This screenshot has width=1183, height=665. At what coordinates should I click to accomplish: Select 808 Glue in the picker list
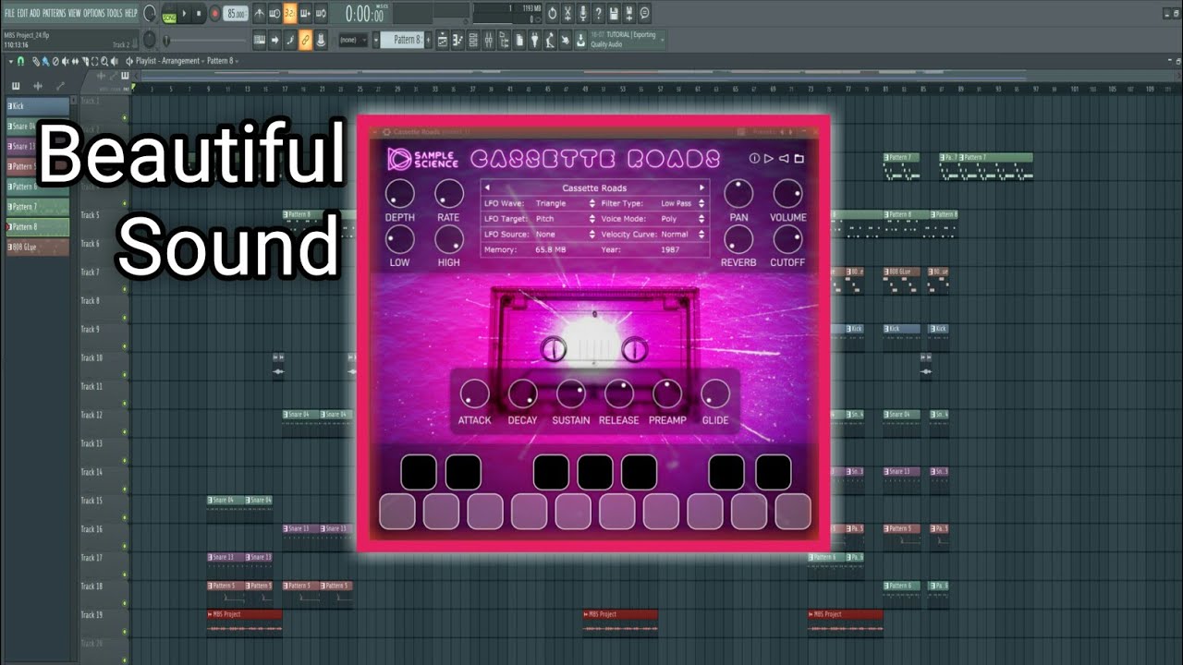tap(38, 247)
